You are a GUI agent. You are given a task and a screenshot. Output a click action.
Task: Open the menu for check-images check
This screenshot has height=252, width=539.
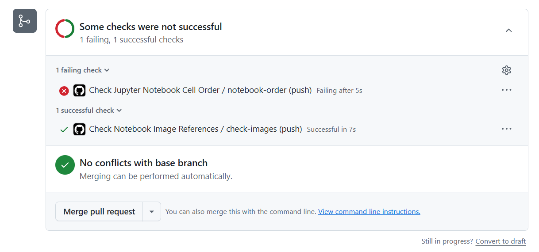pos(507,129)
